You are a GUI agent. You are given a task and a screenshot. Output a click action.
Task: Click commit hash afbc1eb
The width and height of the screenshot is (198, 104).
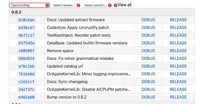(x=26, y=66)
